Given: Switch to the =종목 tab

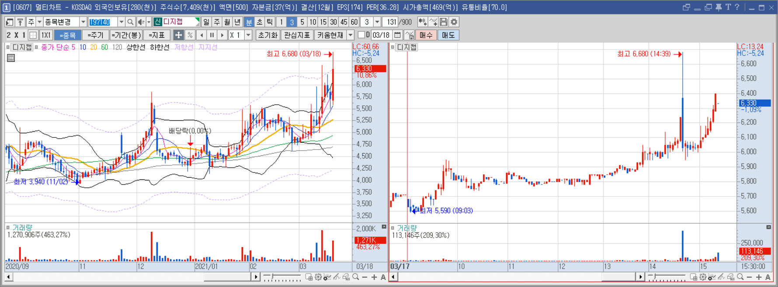Looking at the screenshot, I should click(68, 35).
